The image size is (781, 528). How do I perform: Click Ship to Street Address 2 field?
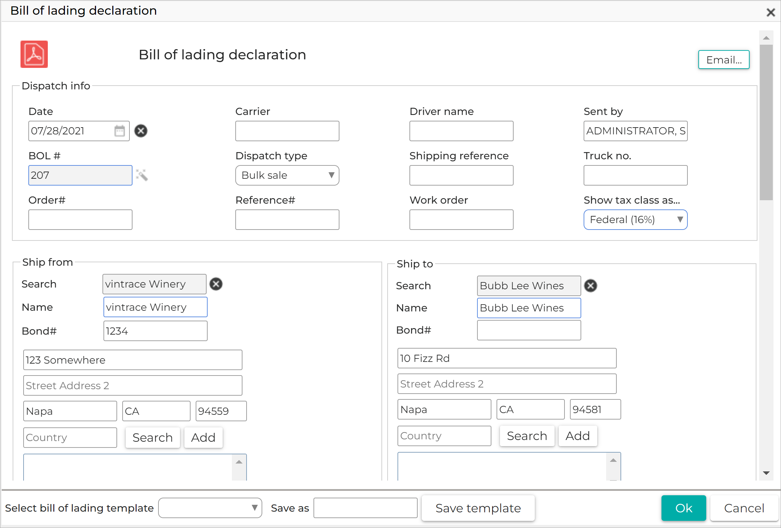507,384
